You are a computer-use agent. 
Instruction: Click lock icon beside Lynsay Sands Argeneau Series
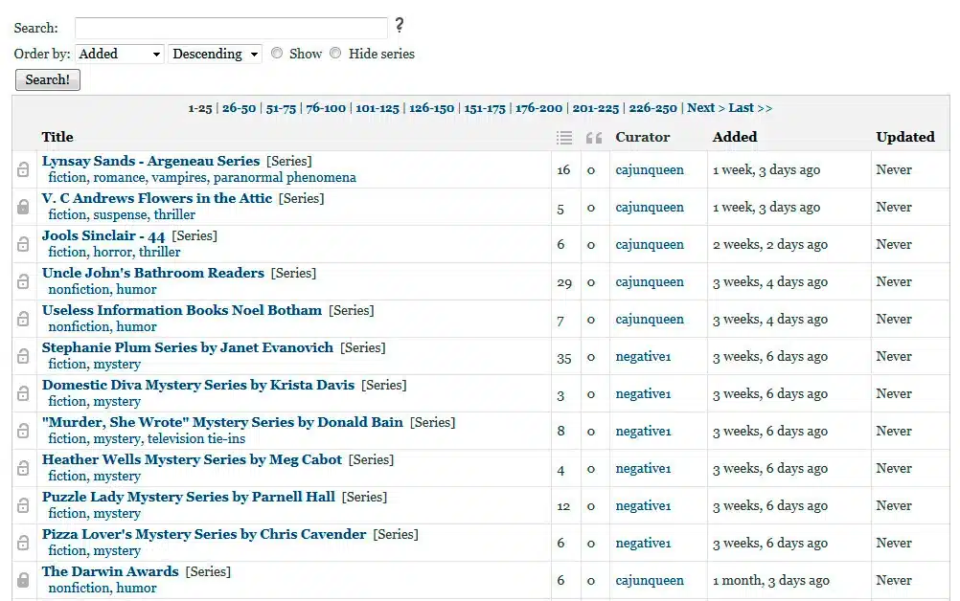23,169
